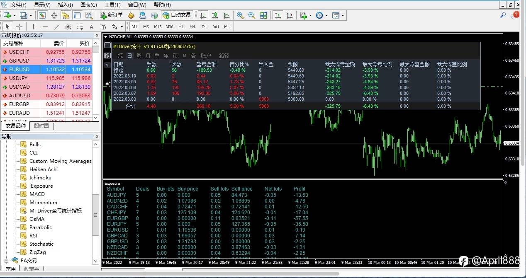Select the text label tool

[x=91, y=27]
